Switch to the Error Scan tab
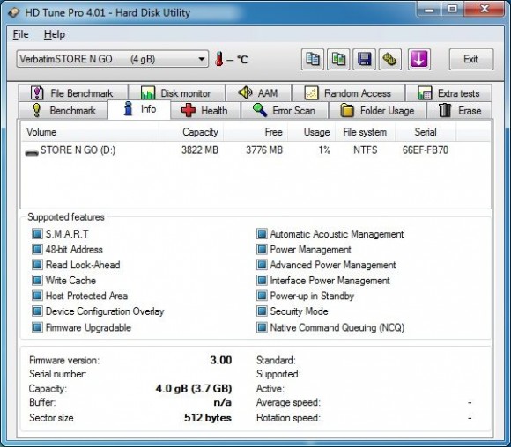Viewport: 511px width, 447px height. [285, 110]
